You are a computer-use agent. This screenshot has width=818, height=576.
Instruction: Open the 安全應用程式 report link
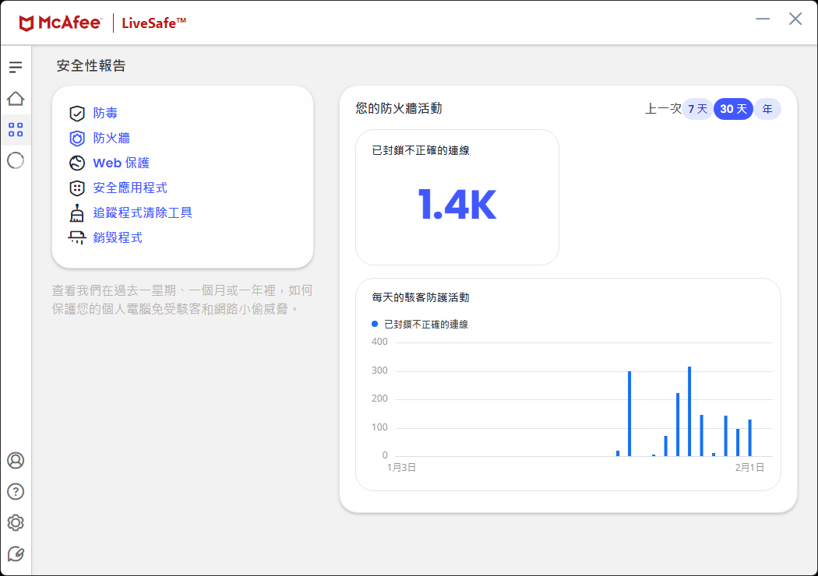point(130,188)
